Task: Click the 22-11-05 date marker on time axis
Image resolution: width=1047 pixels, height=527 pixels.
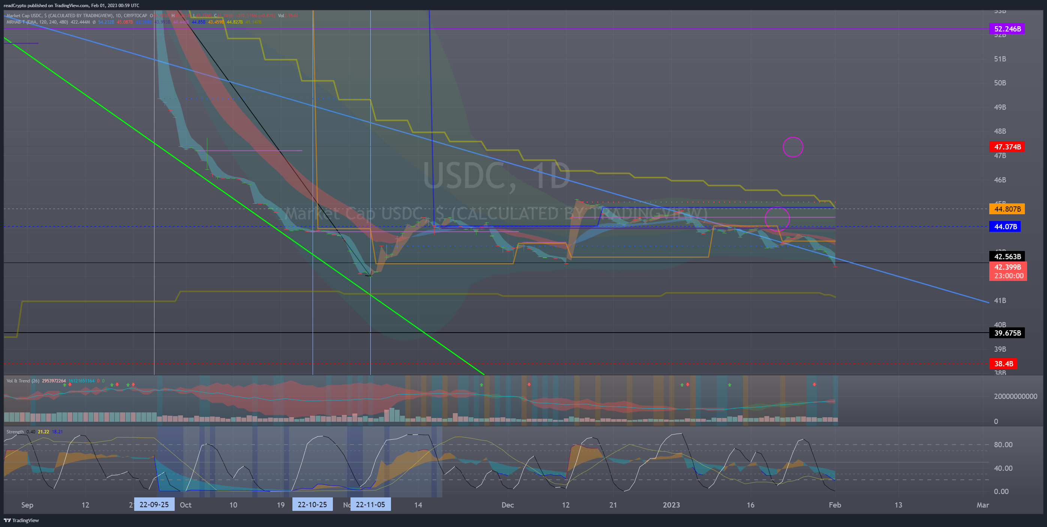Action: [370, 505]
